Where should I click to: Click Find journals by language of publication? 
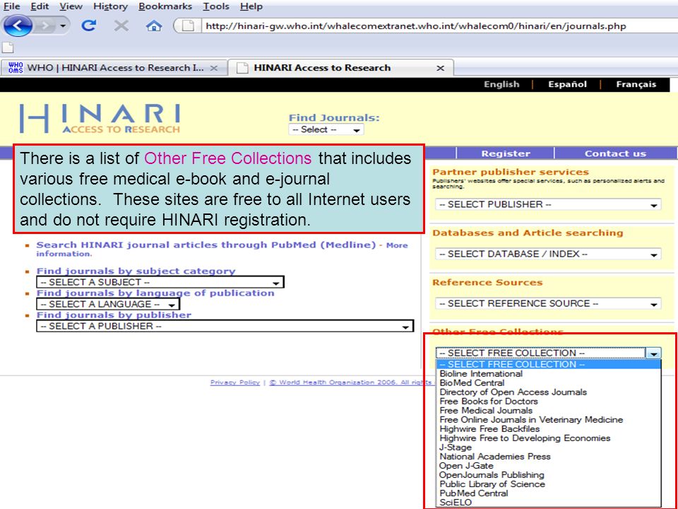point(155,293)
